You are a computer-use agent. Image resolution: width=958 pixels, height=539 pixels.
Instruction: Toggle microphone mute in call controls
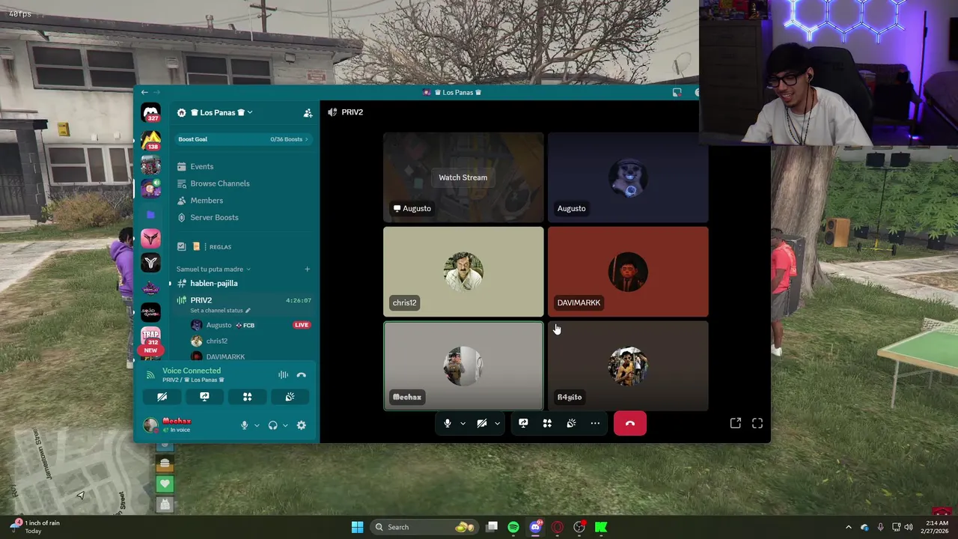(x=448, y=424)
